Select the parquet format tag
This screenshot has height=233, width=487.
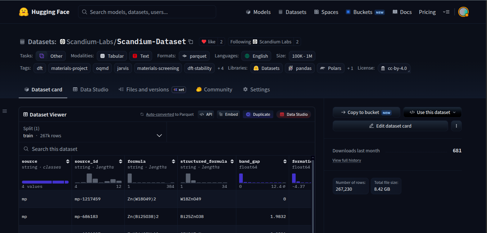(x=194, y=56)
